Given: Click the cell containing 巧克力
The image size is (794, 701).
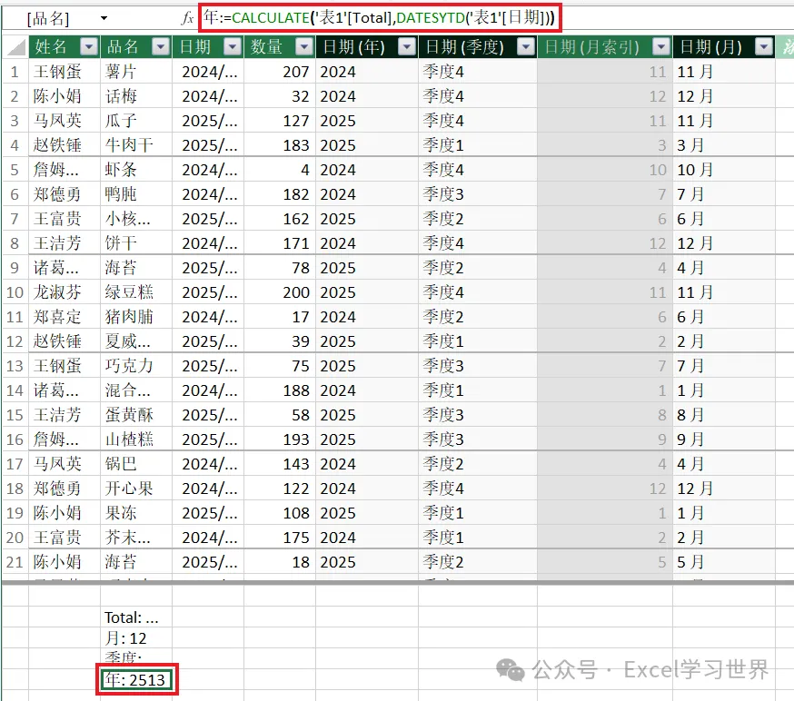Looking at the screenshot, I should pos(136,366).
